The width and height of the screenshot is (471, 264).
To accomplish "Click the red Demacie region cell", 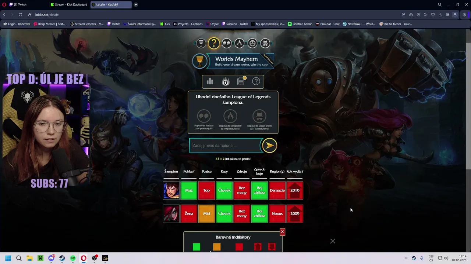I will [x=277, y=190].
